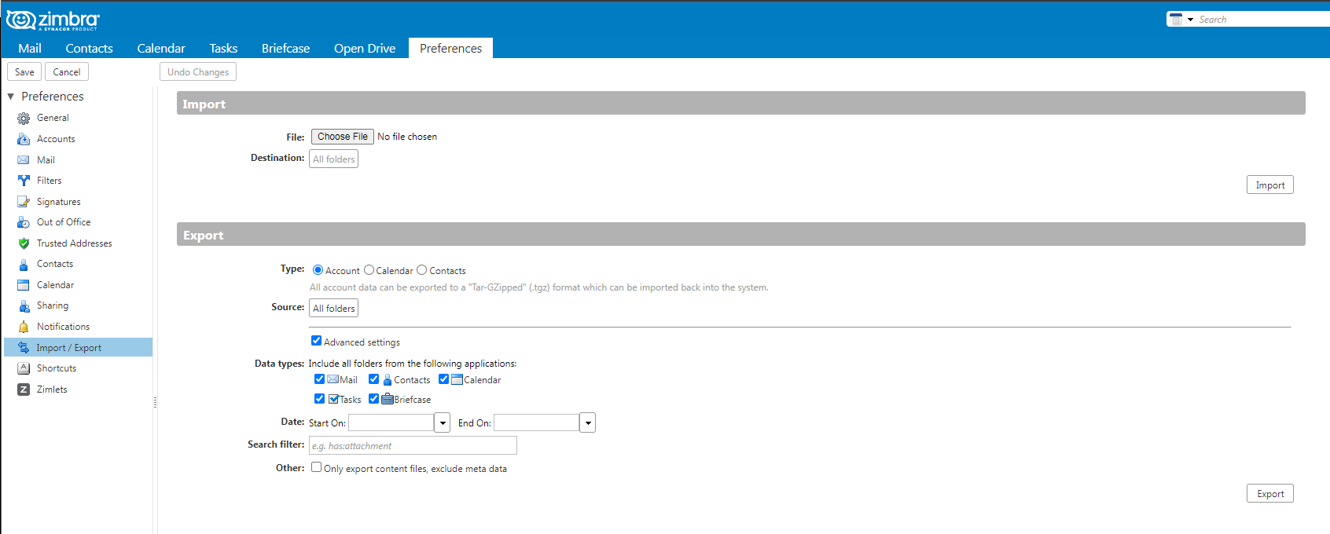Enable only export content files option

point(316,467)
